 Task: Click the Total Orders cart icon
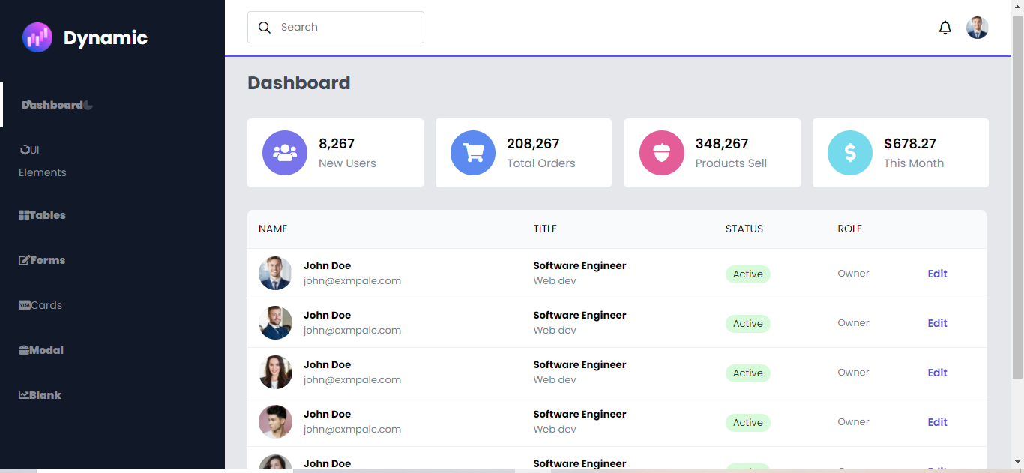tap(473, 153)
